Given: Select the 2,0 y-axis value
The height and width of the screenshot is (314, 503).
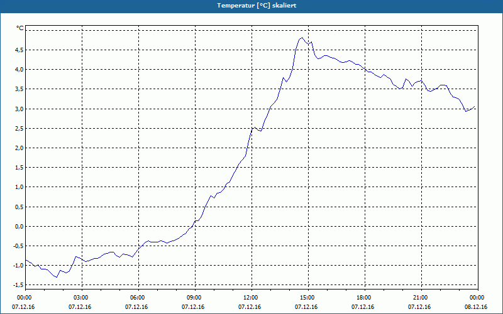Looking at the screenshot, I should [x=19, y=148].
